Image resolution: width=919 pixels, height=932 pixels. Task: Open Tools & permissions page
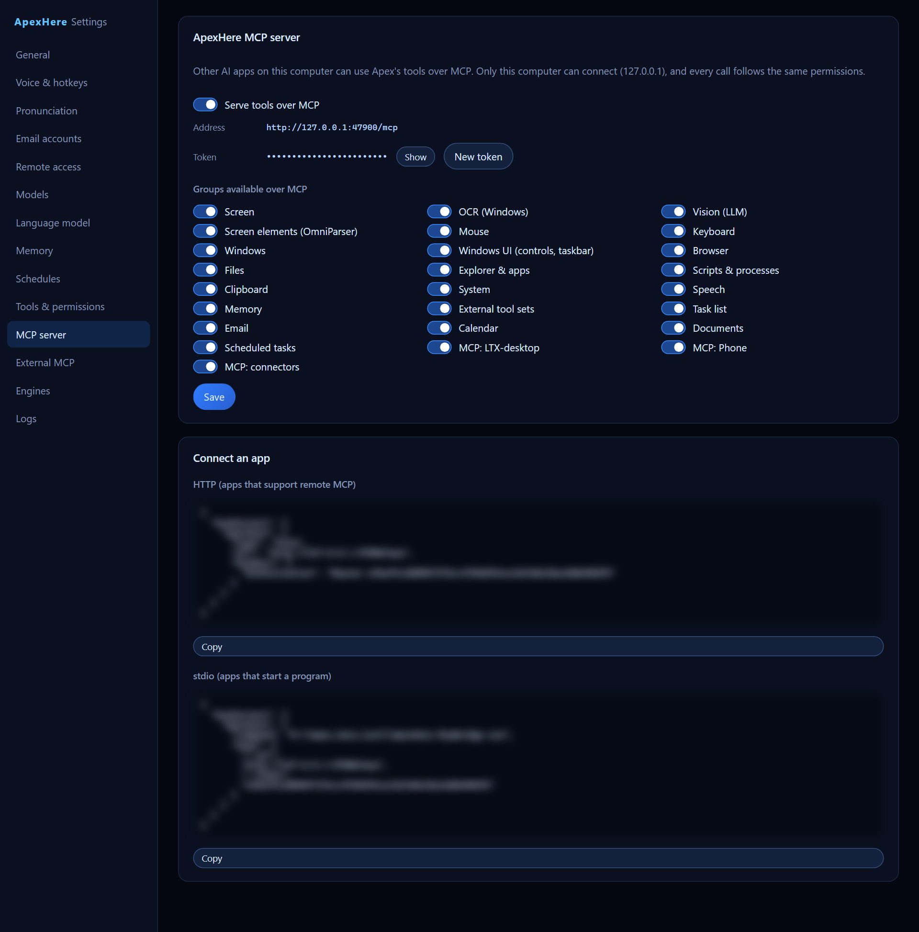pyautogui.click(x=78, y=307)
